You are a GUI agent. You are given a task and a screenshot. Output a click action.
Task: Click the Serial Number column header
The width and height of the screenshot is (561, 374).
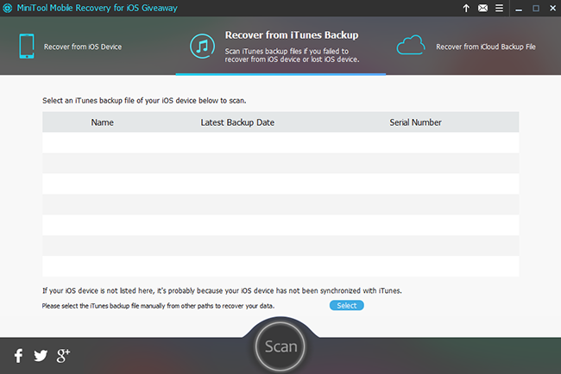(415, 122)
